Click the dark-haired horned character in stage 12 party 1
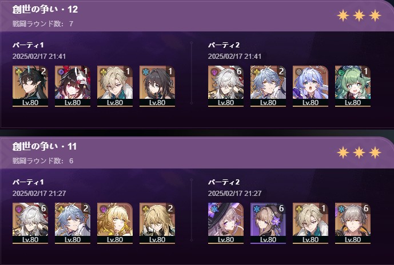Image resolution: width=394 pixels, height=265 pixels. 30,86
